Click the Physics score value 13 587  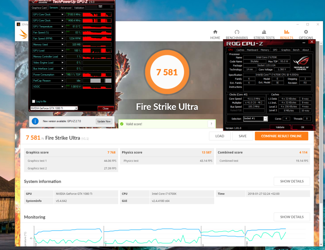(x=207, y=152)
